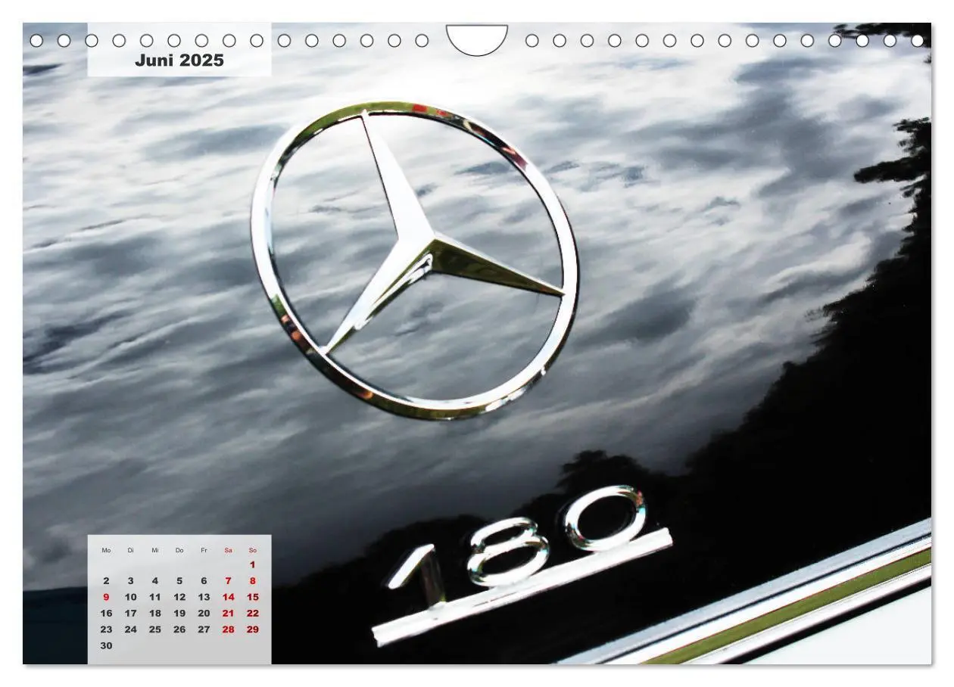
Task: Select red date 8 in the calendar
Action: tap(253, 581)
